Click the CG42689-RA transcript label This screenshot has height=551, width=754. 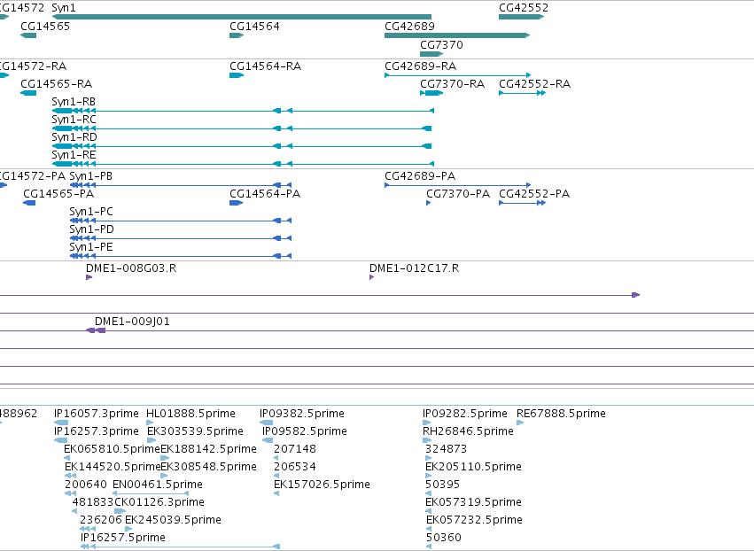tap(420, 66)
